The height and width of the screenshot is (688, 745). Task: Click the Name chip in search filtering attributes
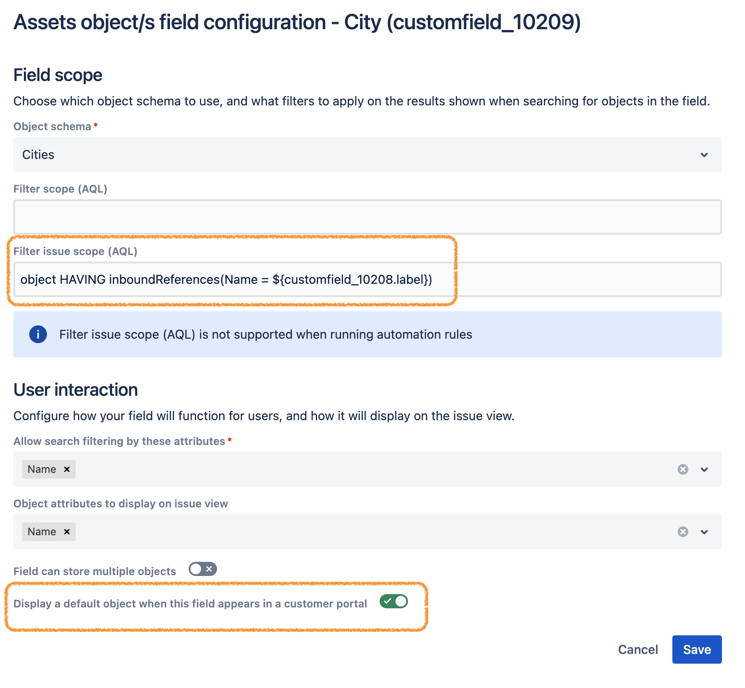point(42,469)
